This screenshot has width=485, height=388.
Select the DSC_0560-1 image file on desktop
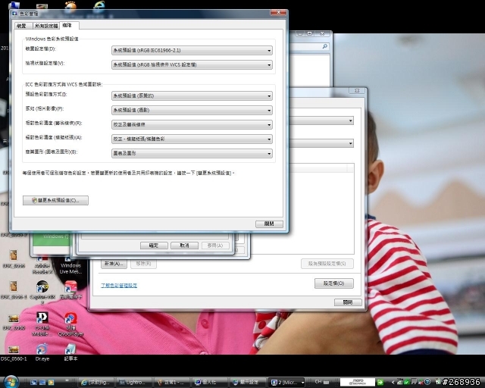tap(14, 353)
